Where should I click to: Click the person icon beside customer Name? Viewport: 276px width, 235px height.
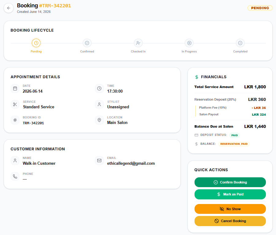click(x=15, y=161)
